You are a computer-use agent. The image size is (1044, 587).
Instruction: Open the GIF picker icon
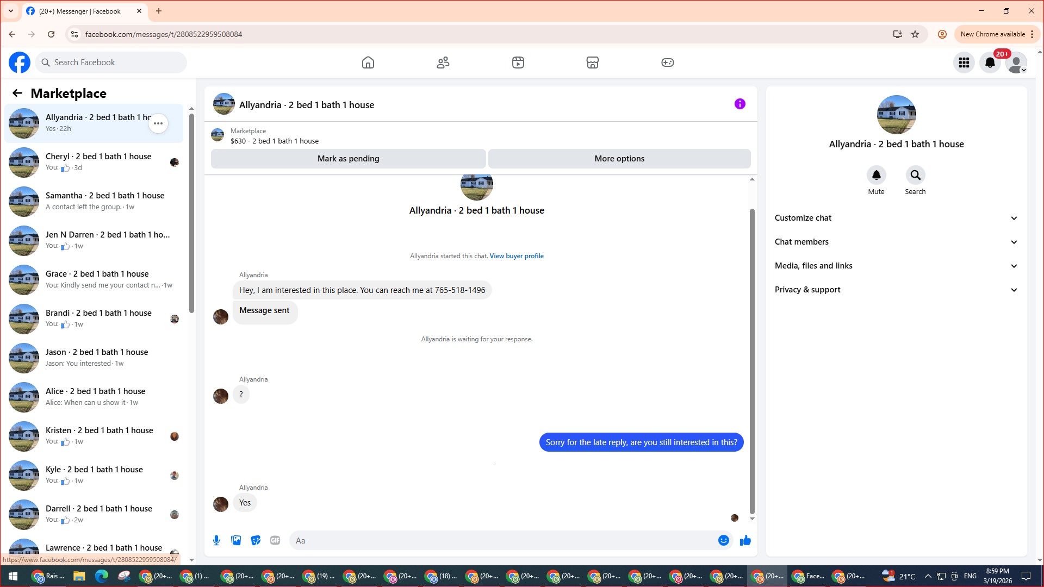coord(275,540)
